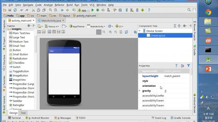This screenshot has width=218, height=122.
Task: Open Chrome from the Windows taskbar
Action: (208, 12)
